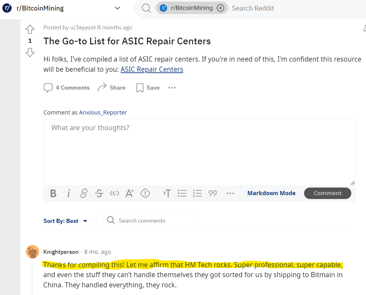Viewport: 366px width, 295px height.
Task: Open the 4 Comments section
Action: click(66, 88)
